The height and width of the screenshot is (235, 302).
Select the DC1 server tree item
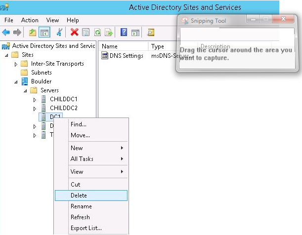click(50, 117)
